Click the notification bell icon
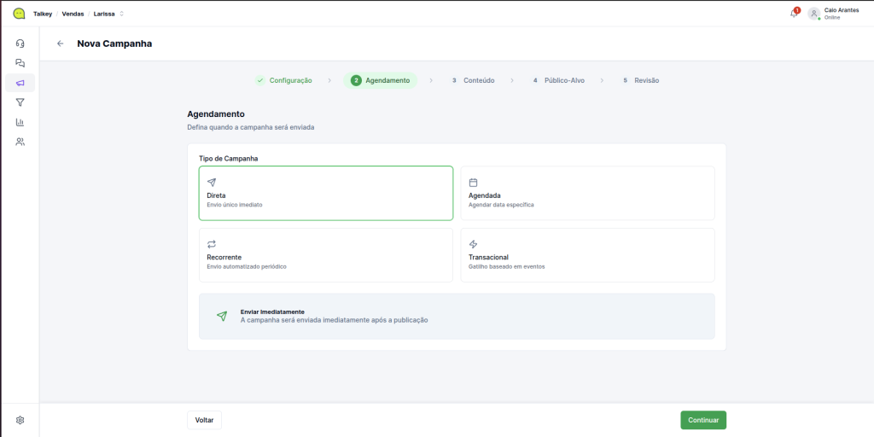The image size is (874, 437). [x=794, y=14]
